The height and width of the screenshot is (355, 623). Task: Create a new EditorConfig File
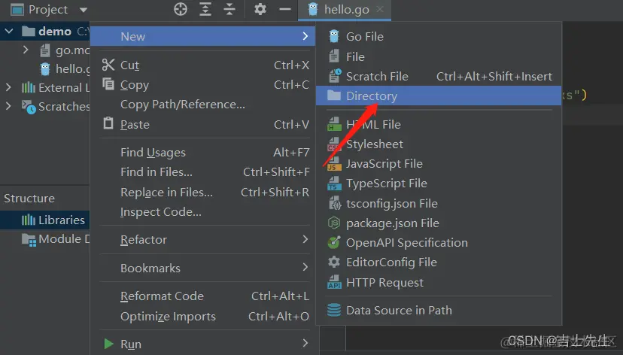point(439,262)
